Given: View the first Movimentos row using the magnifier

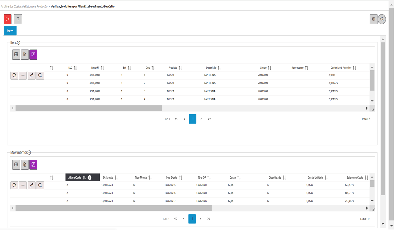Looking at the screenshot, I should pyautogui.click(x=40, y=185).
